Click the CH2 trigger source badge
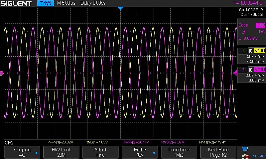266x159 pixels. (260, 25)
